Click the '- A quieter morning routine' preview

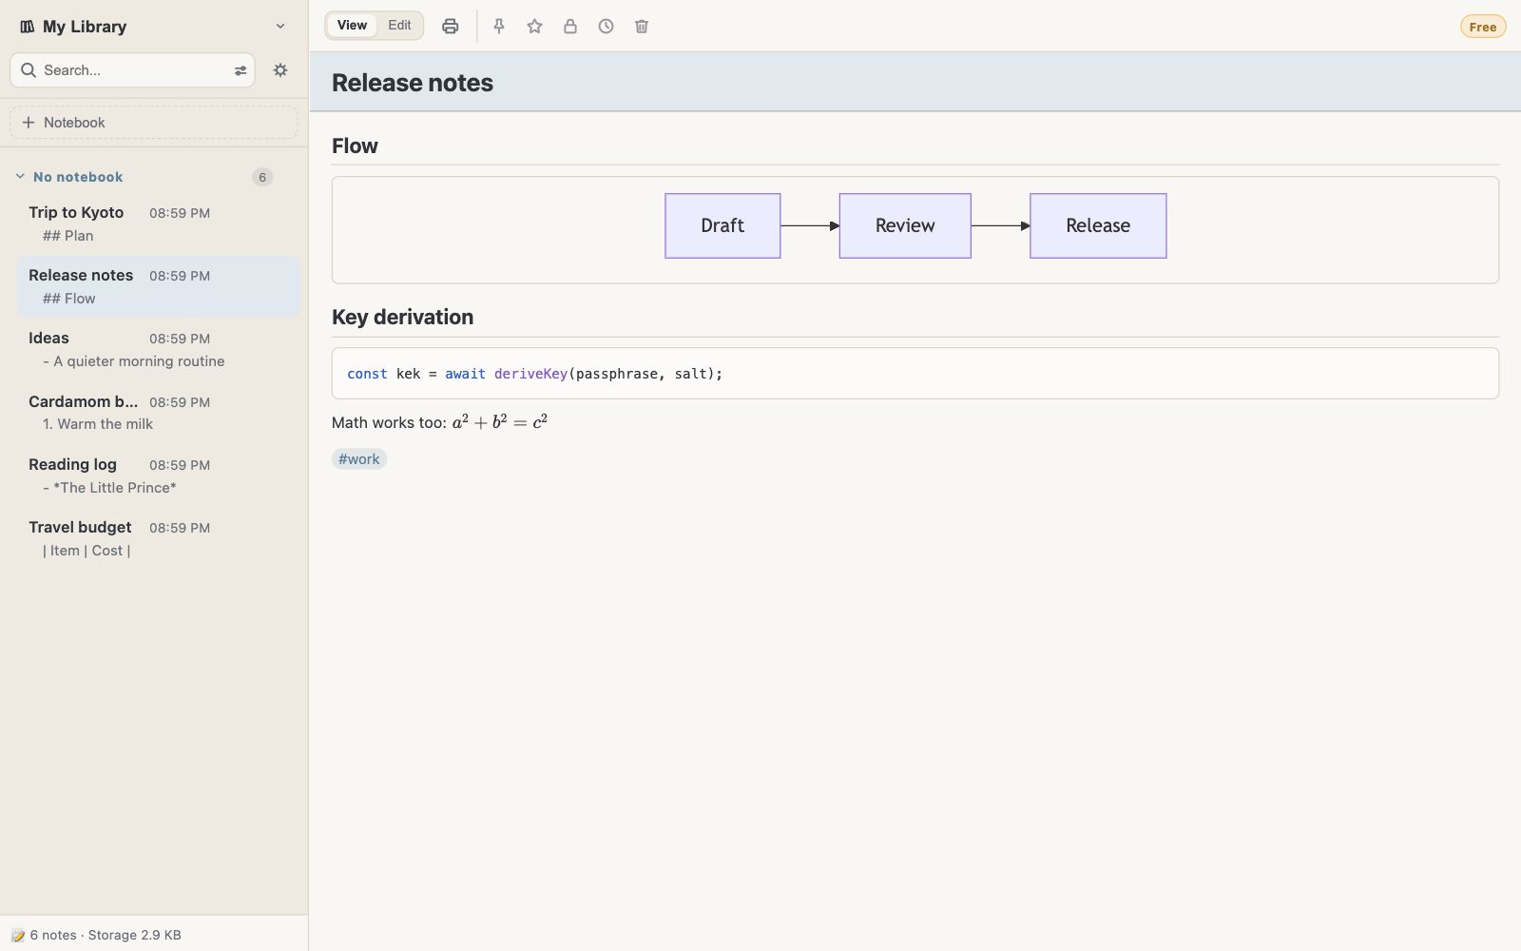pyautogui.click(x=134, y=361)
